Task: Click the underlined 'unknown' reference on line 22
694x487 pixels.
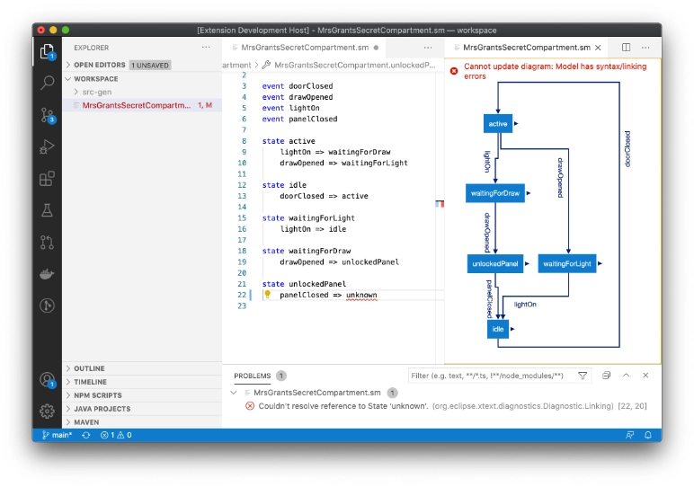Action: tap(361, 295)
